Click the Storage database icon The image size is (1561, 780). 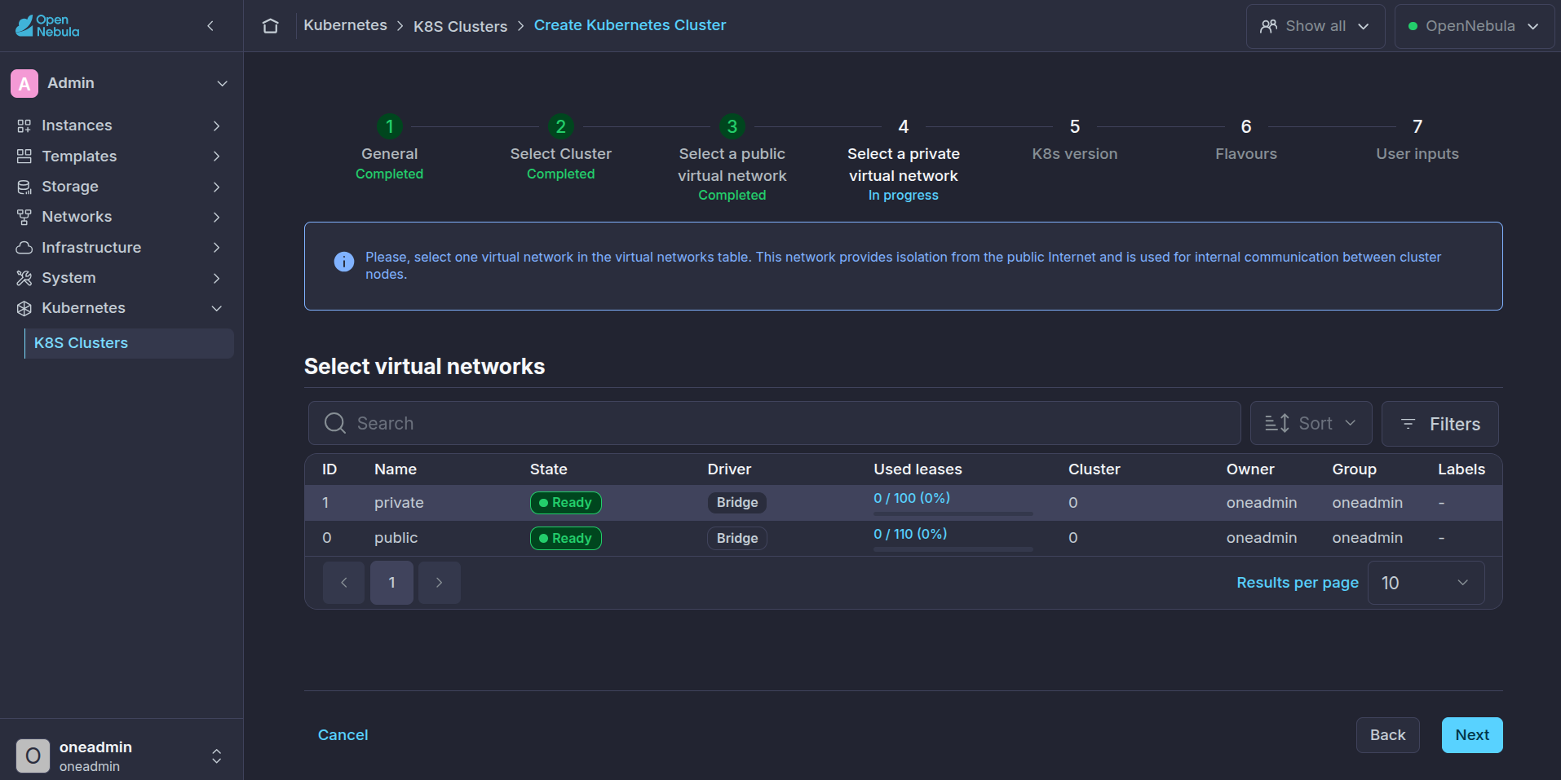24,187
